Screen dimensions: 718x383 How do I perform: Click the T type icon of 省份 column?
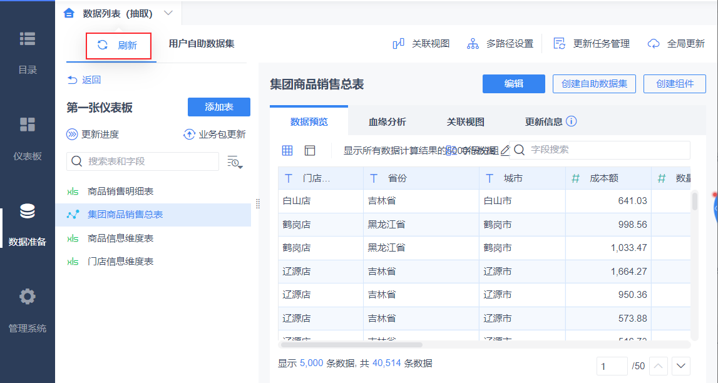(374, 178)
